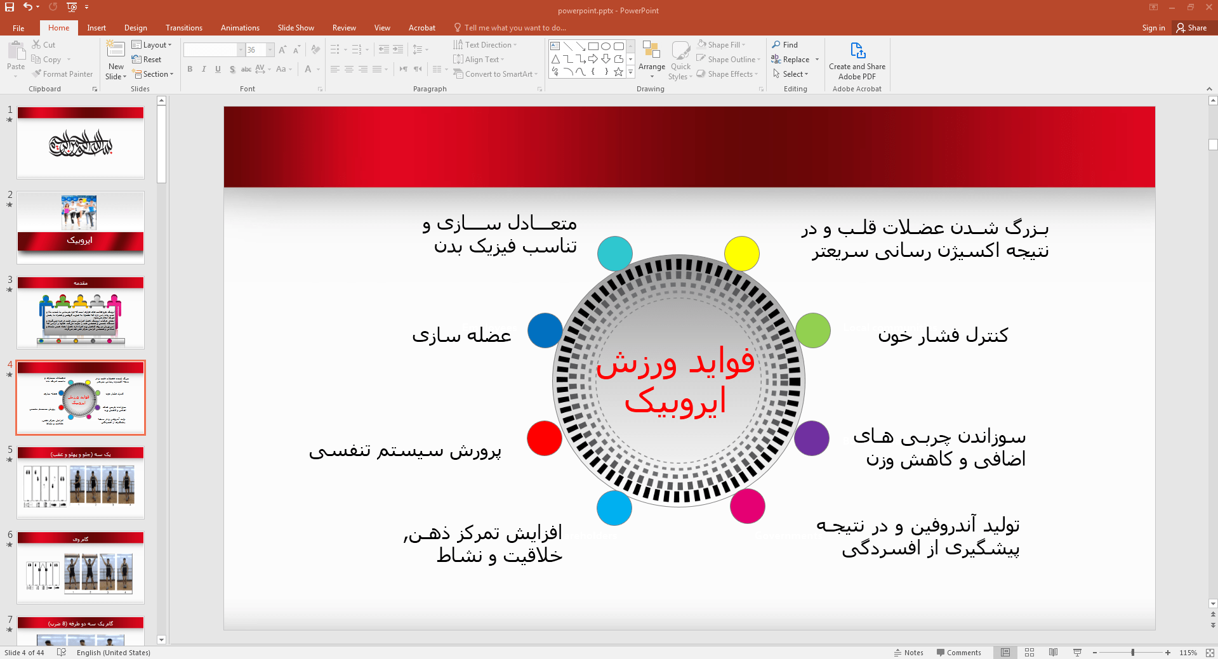Image resolution: width=1218 pixels, height=659 pixels.
Task: Click the Format Painter brush
Action: (x=62, y=74)
